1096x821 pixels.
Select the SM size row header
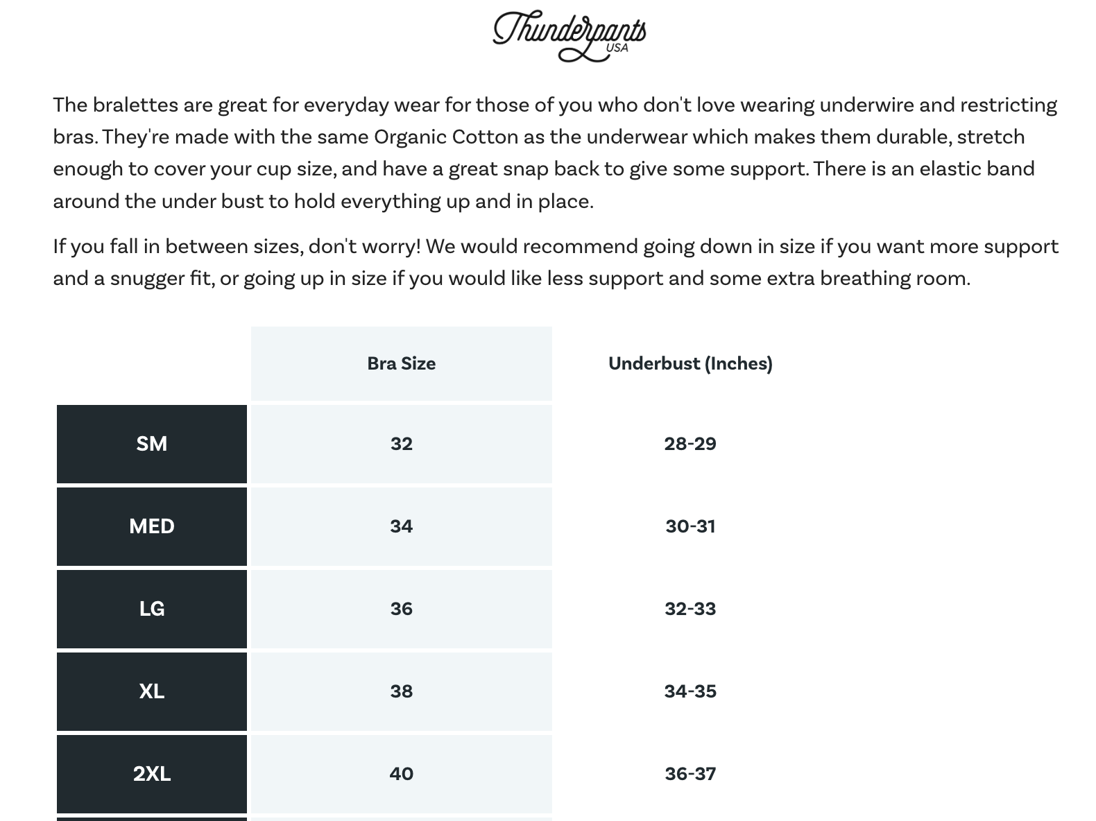[152, 444]
